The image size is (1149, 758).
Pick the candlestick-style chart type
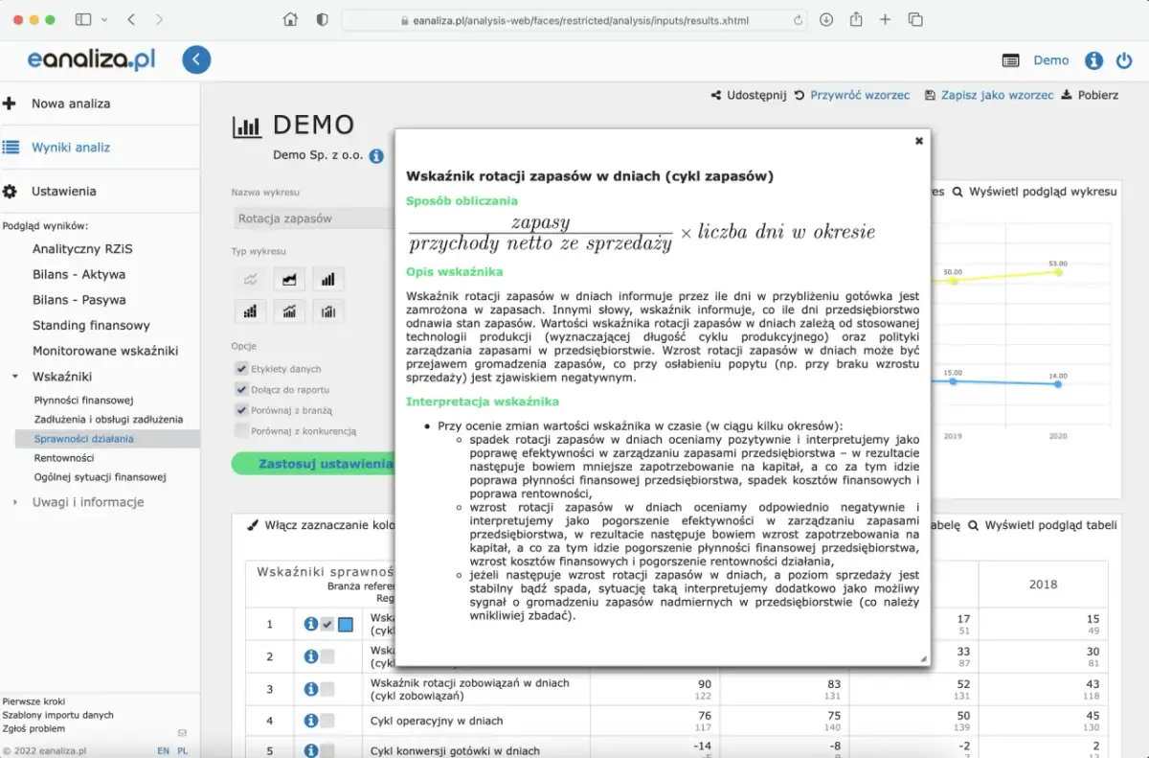pos(328,310)
